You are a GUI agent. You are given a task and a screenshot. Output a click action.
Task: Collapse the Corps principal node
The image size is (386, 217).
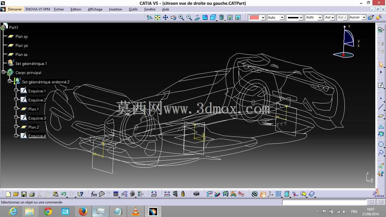tap(3, 72)
